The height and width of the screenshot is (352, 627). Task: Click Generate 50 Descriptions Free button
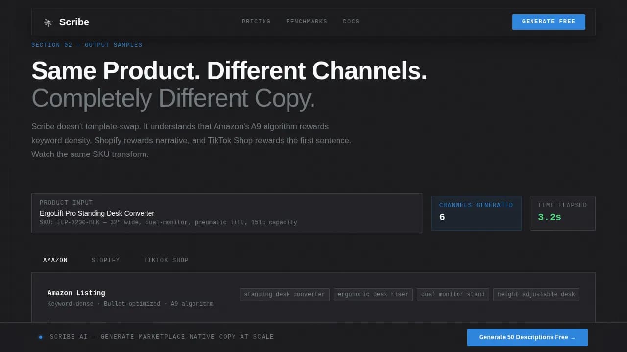pos(528,337)
